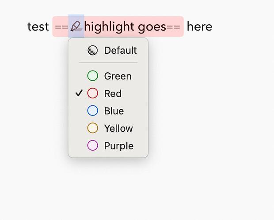Select the Red label in menu
The height and width of the screenshot is (220, 274).
[x=113, y=93]
